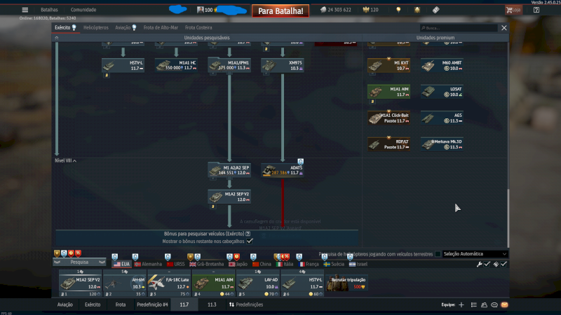Enable helicopter research with ground vehicles checkbox
561x315 pixels.
438,254
